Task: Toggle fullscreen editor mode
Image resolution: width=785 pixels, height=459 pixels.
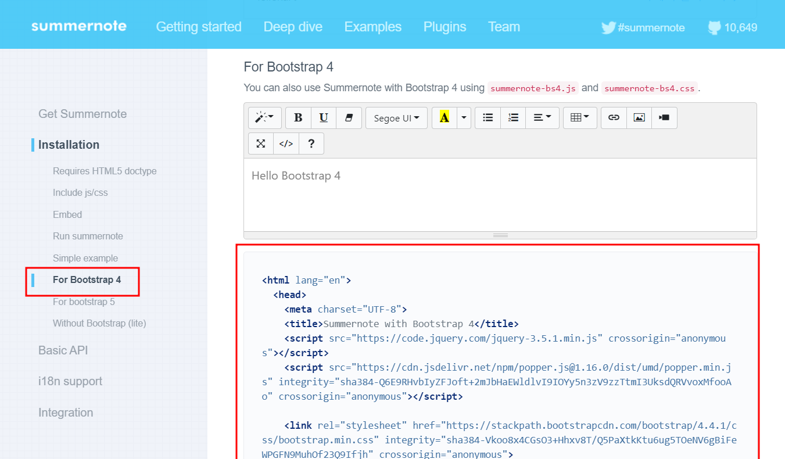Action: (x=261, y=144)
